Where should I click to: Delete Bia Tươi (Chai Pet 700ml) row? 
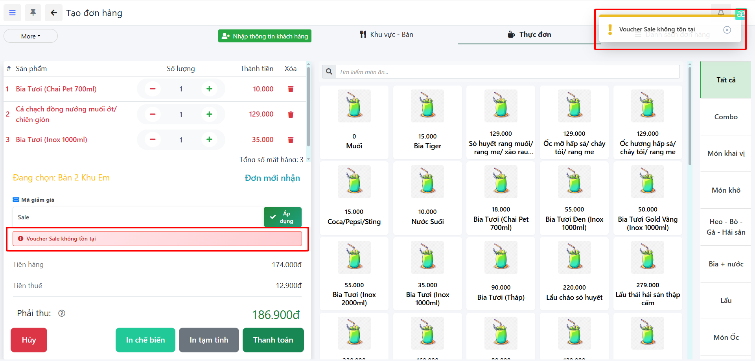(291, 89)
